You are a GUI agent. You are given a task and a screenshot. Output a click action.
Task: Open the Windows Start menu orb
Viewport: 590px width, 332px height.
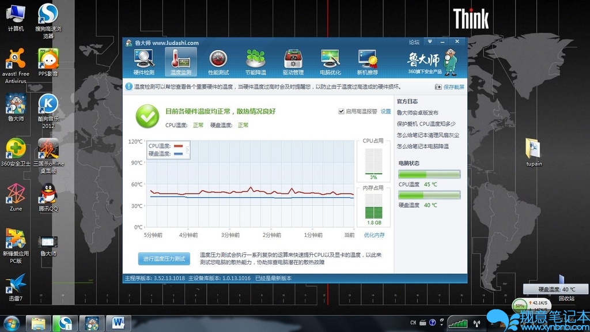12,323
